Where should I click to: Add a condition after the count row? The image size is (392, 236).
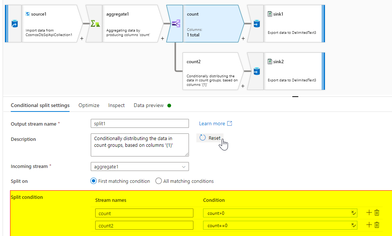(x=369, y=213)
